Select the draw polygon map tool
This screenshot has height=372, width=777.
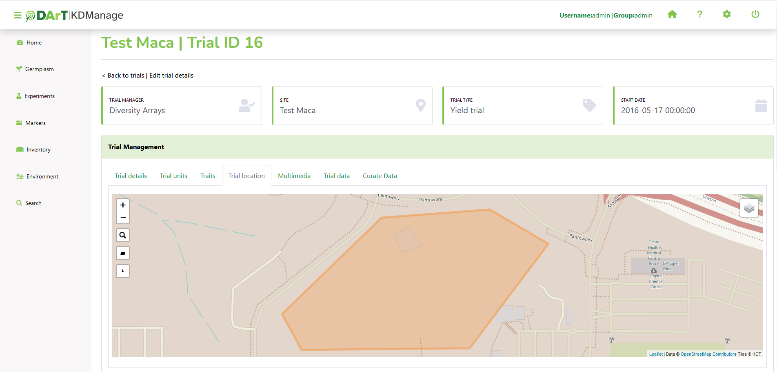click(123, 253)
